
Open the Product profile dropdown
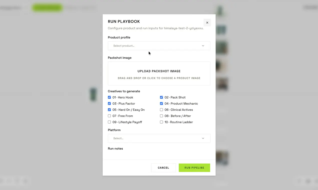pos(159,46)
